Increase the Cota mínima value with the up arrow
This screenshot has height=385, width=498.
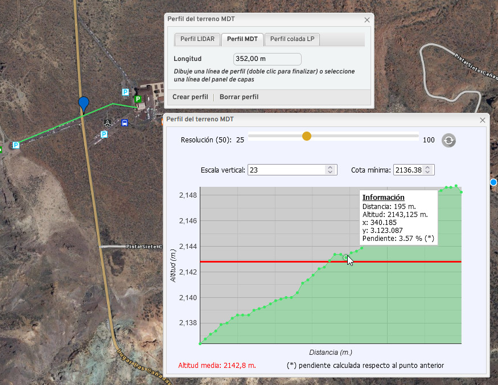point(428,167)
